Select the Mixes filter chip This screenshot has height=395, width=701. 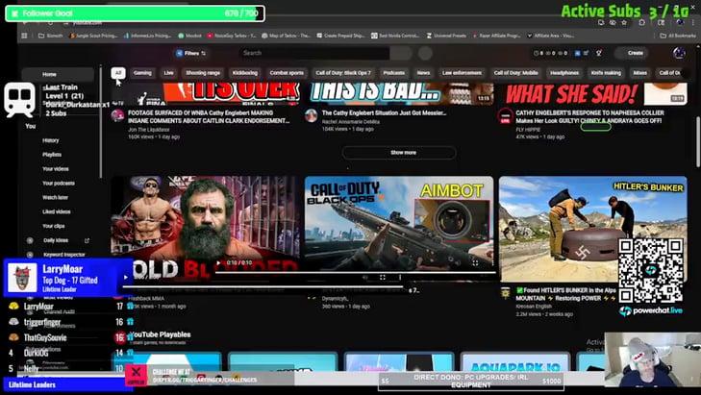coord(639,73)
